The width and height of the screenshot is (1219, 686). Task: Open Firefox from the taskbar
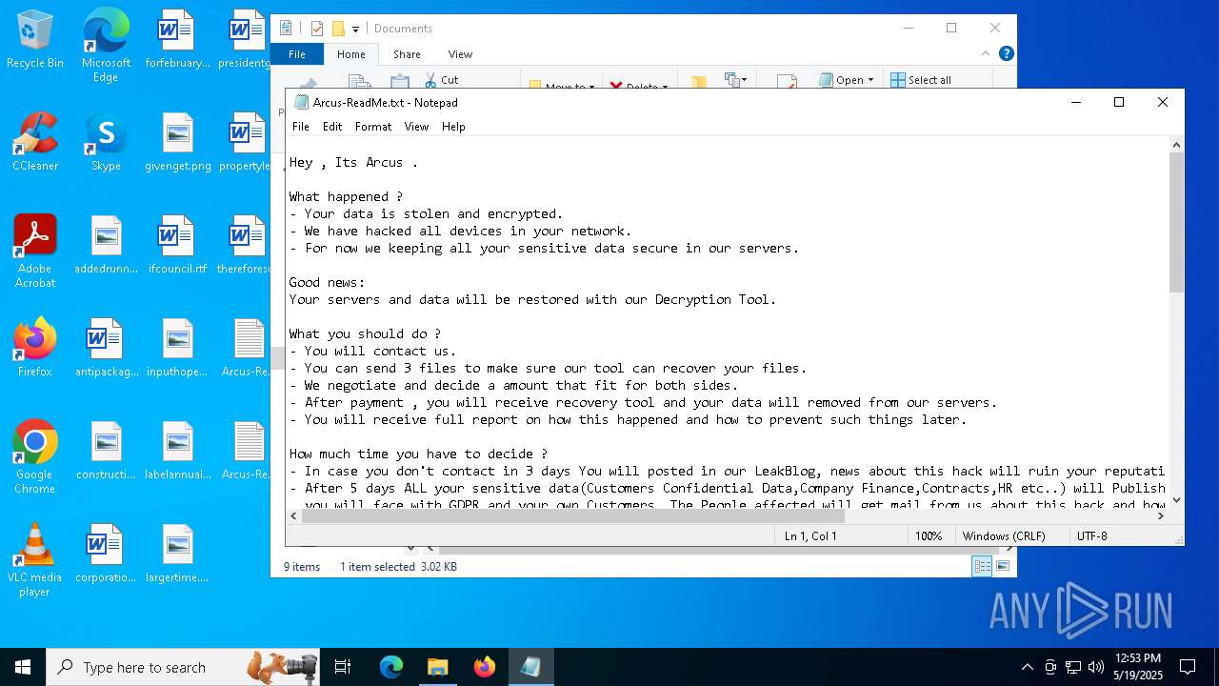(485, 667)
